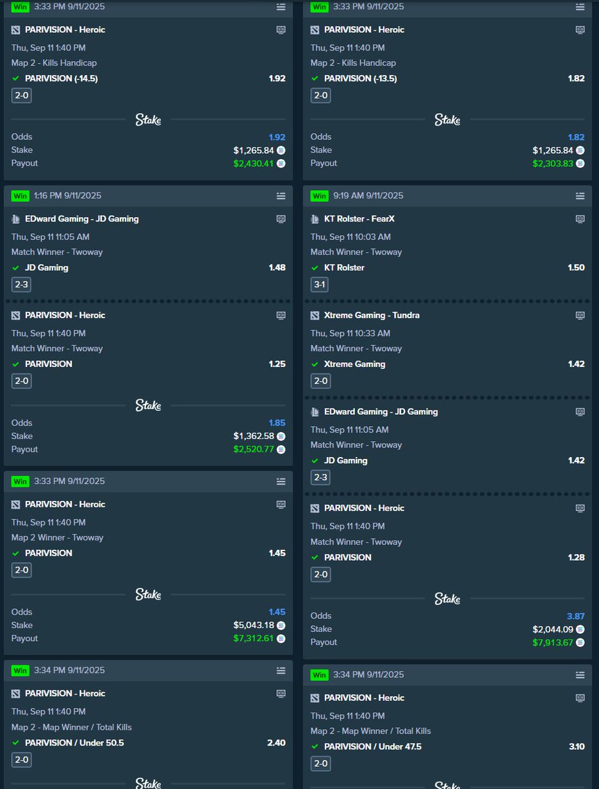Click the Stake logo on the 9:19 AM card
Image resolution: width=599 pixels, height=789 pixels.
point(447,599)
